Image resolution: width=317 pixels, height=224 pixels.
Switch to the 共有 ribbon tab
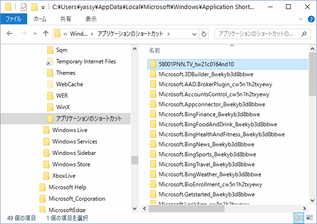pos(66,19)
